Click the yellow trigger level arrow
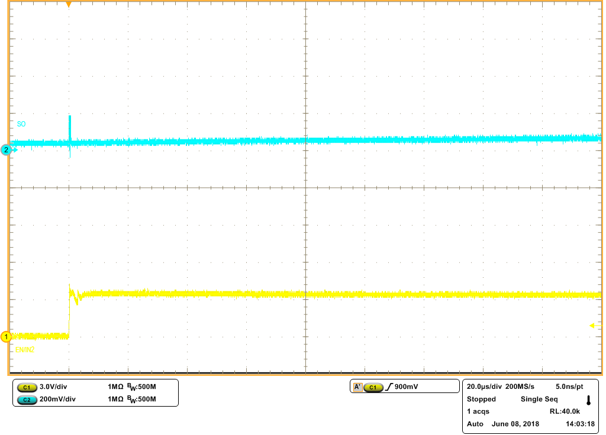Viewport: 606px width, 435px height. tap(595, 326)
